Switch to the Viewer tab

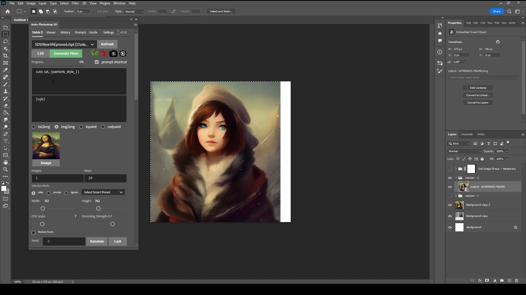tap(51, 32)
